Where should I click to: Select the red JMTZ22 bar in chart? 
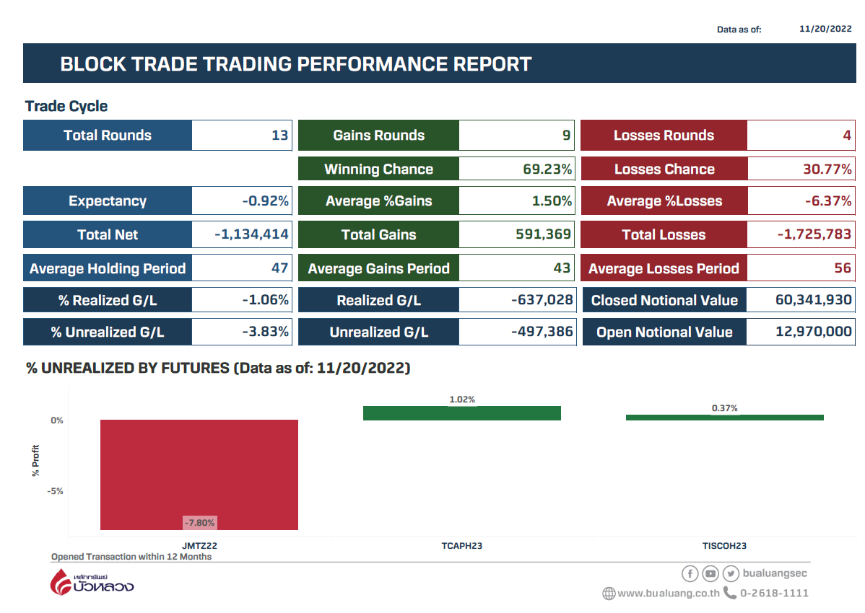(199, 475)
